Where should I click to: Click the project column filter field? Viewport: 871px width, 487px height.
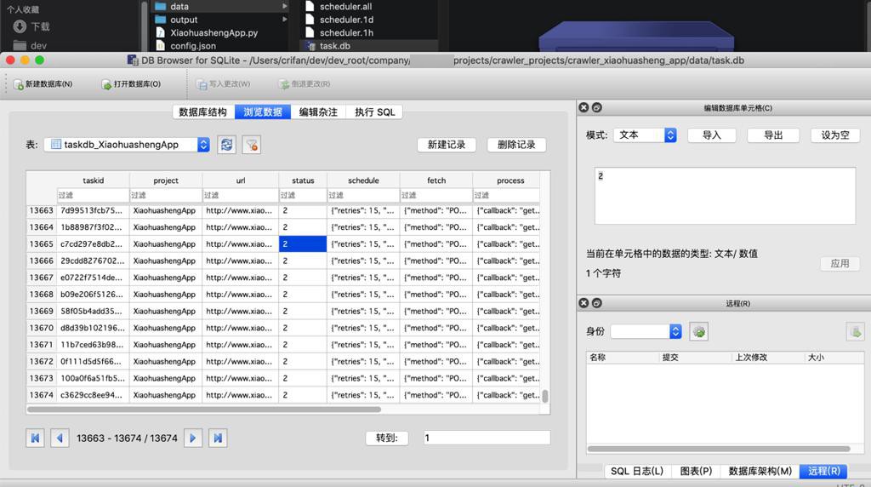pyautogui.click(x=166, y=195)
